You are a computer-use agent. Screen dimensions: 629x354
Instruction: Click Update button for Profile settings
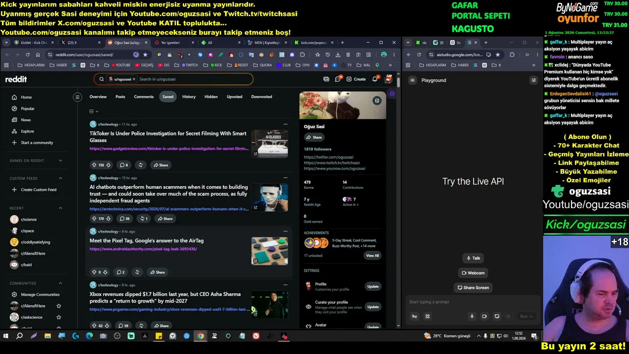(x=373, y=287)
